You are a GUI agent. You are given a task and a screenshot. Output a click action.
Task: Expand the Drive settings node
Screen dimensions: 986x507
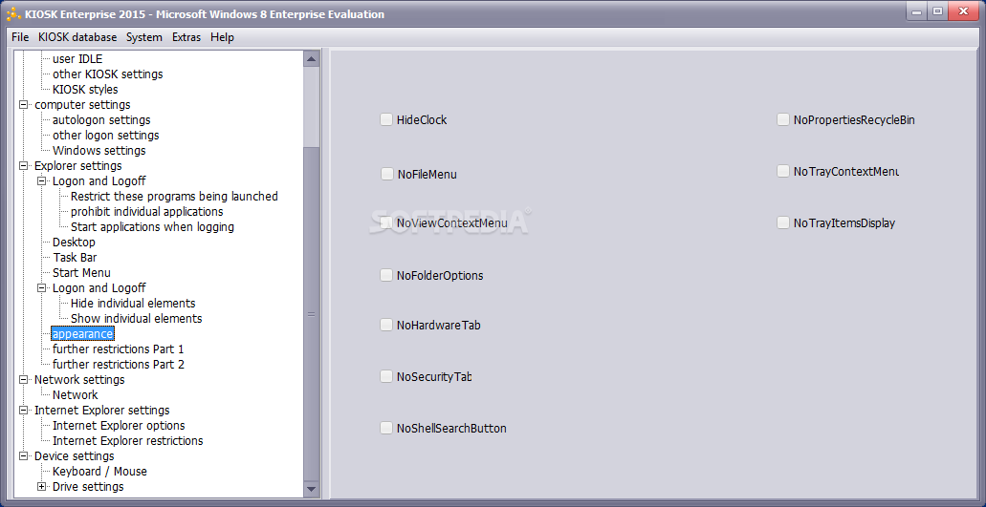(x=42, y=486)
